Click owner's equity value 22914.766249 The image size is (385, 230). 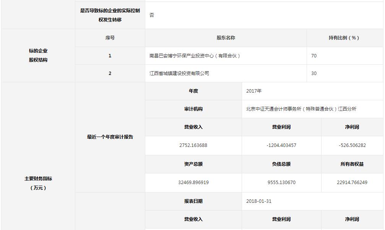click(x=352, y=183)
